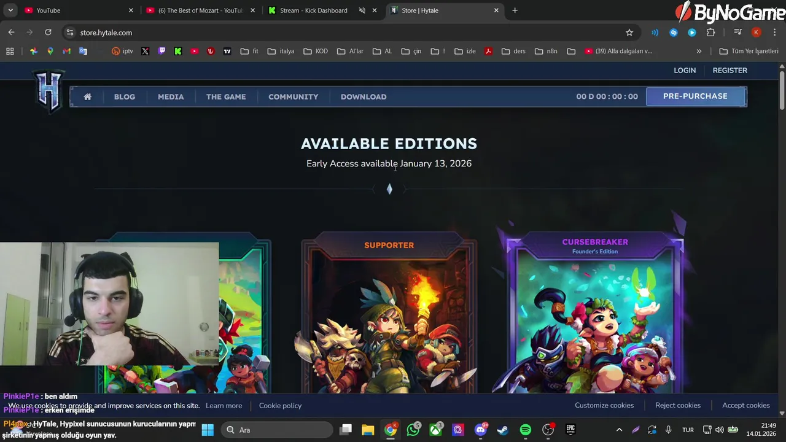786x442 pixels.
Task: Click the store.hytale.com address field
Action: click(x=344, y=33)
